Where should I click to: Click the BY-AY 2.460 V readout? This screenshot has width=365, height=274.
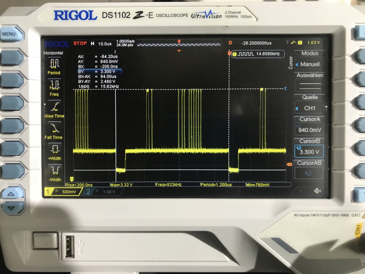click(97, 82)
